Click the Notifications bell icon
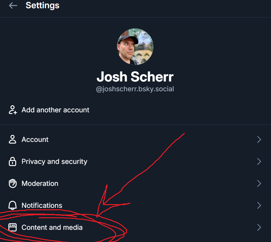Screen dimensions: 271x242 [x=12, y=205]
